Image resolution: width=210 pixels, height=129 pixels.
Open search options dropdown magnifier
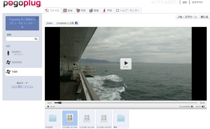coord(36,39)
